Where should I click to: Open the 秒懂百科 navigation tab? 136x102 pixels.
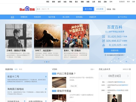coord(24,17)
